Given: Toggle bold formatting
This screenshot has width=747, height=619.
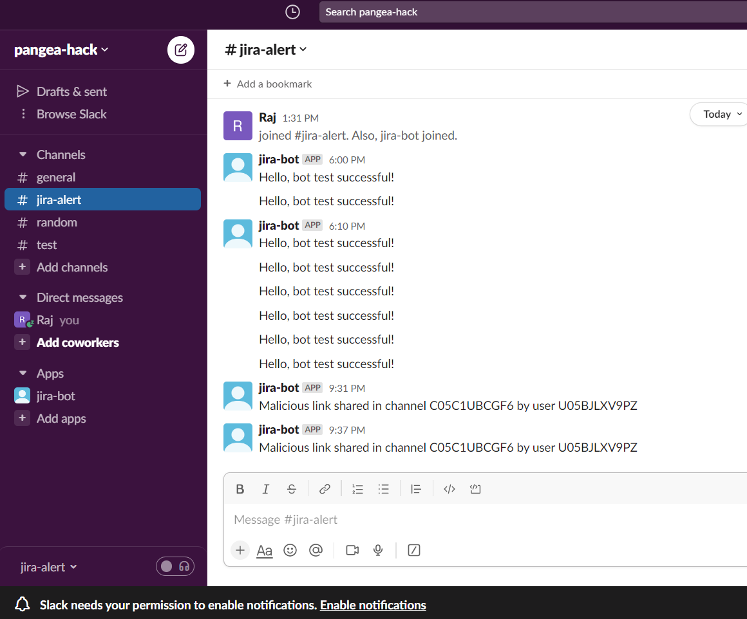Looking at the screenshot, I should (x=240, y=489).
